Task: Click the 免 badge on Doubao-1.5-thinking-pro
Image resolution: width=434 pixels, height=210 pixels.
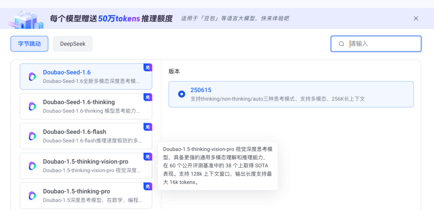Action: click(148, 186)
